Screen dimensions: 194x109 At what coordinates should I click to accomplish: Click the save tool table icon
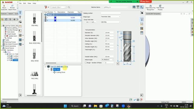(138, 100)
